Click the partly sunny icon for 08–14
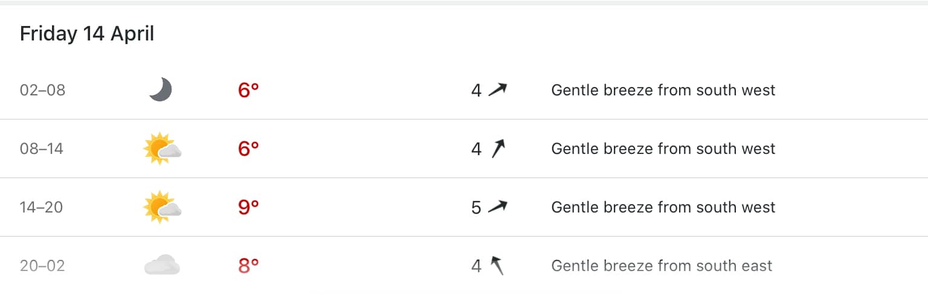The height and width of the screenshot is (294, 928). tap(162, 149)
